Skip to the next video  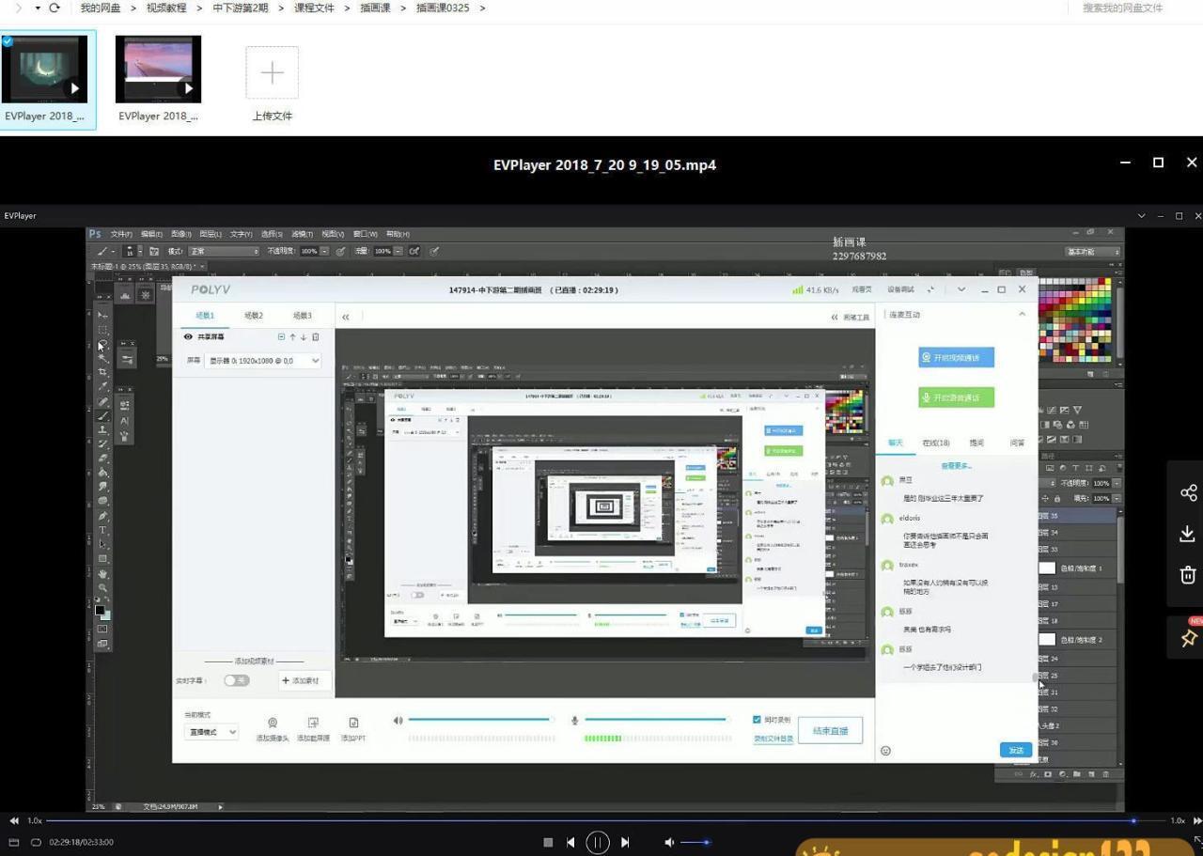pos(625,843)
